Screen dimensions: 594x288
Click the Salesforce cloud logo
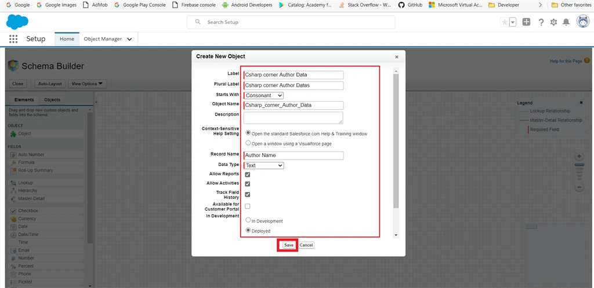point(17,22)
